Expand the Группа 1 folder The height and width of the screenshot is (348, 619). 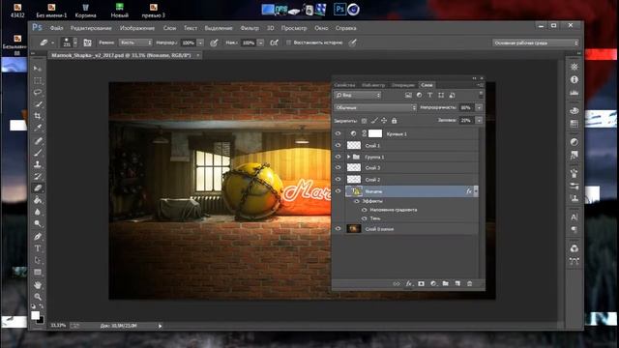click(348, 157)
